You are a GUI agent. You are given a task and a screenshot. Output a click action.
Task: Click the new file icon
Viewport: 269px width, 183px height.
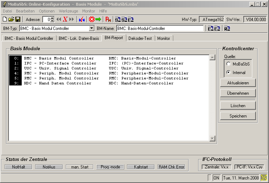click(x=5, y=20)
